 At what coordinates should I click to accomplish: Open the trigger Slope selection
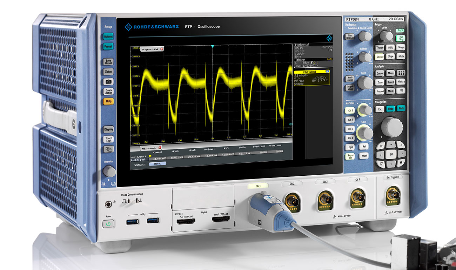[x=390, y=56]
